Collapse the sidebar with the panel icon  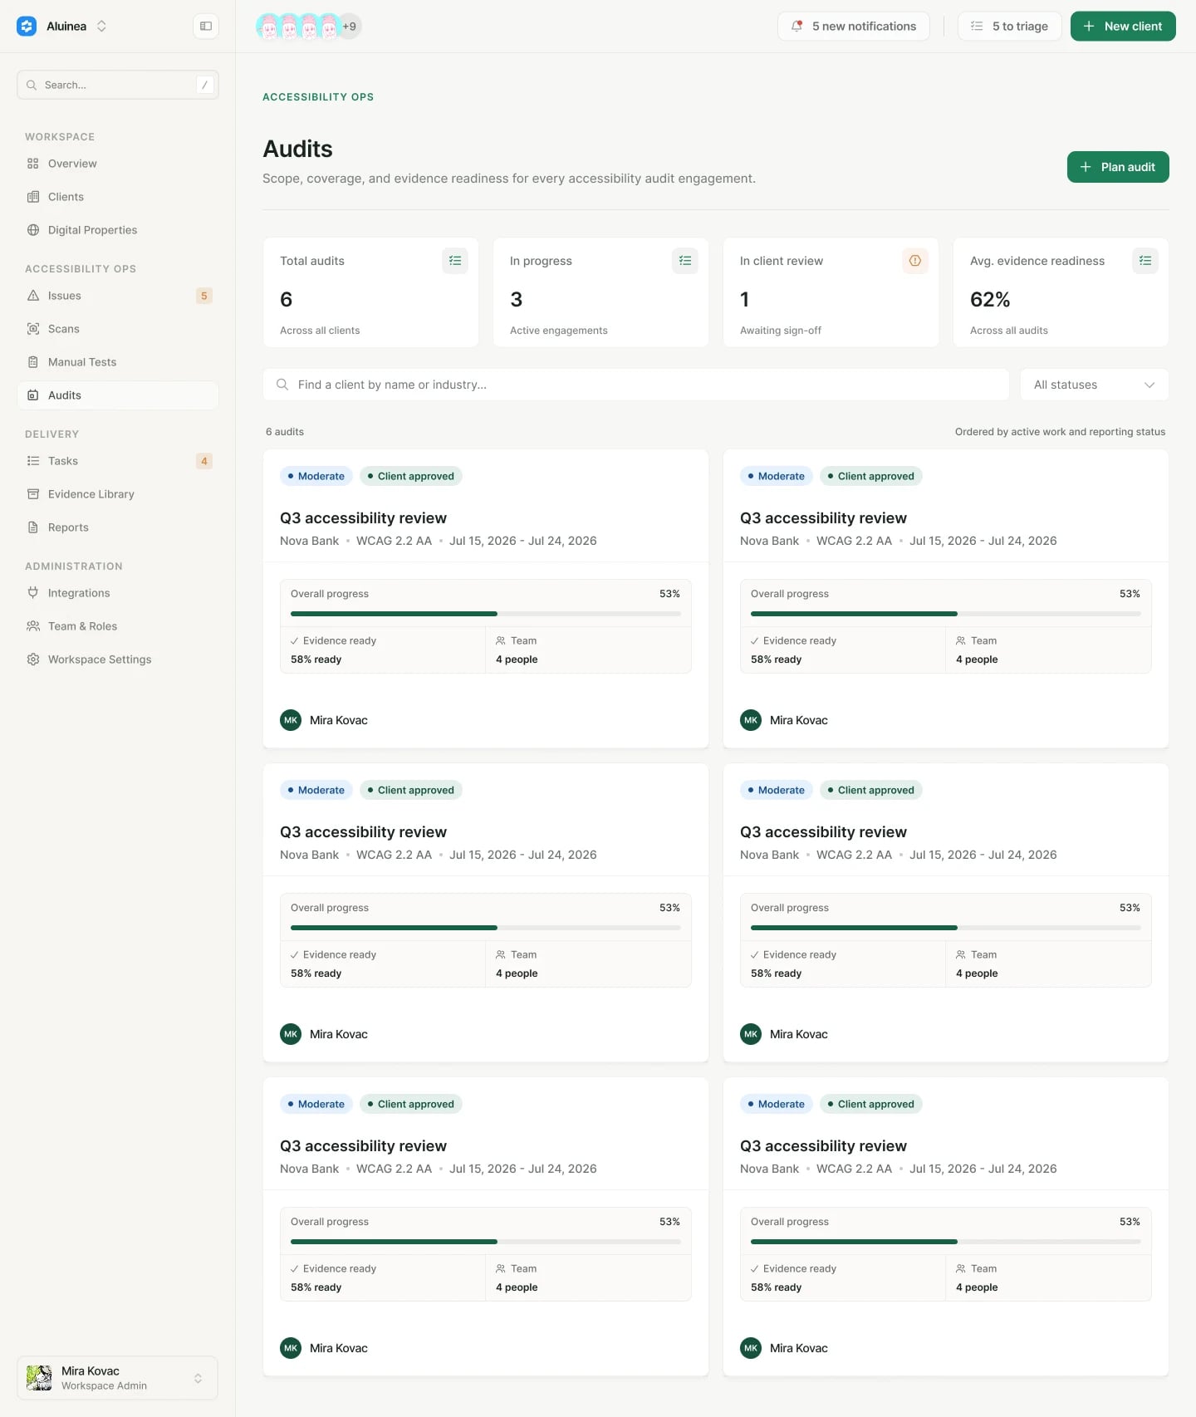click(206, 27)
